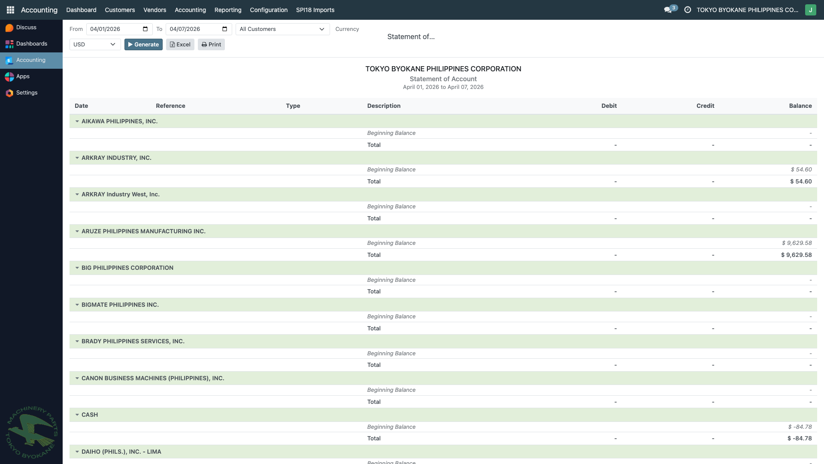Screen dimensions: 824x464
Task: Collapse the CASH customer group
Action: pos(77,415)
